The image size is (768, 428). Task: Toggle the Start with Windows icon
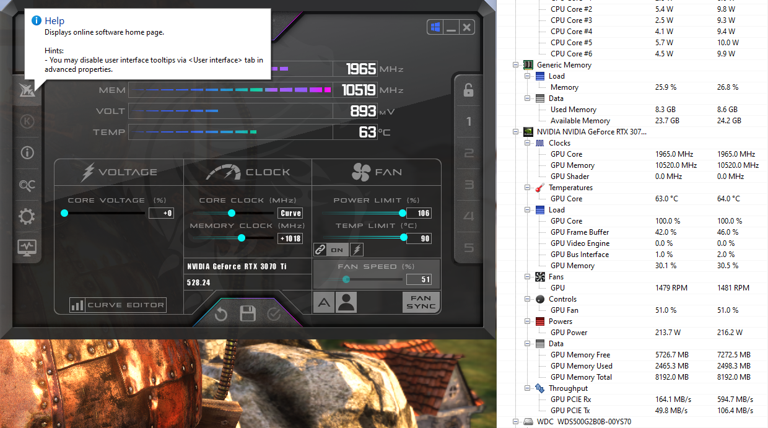coord(435,27)
